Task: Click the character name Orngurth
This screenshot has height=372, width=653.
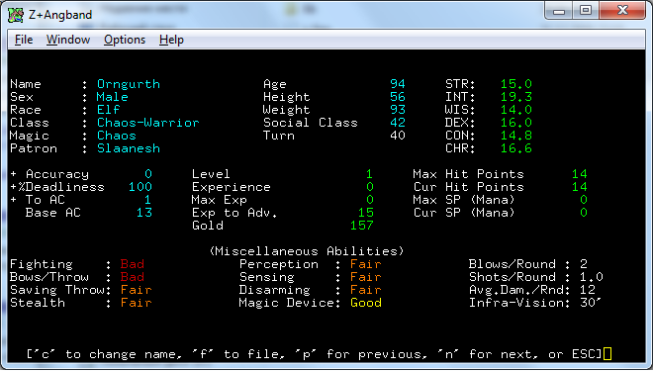Action: [129, 84]
